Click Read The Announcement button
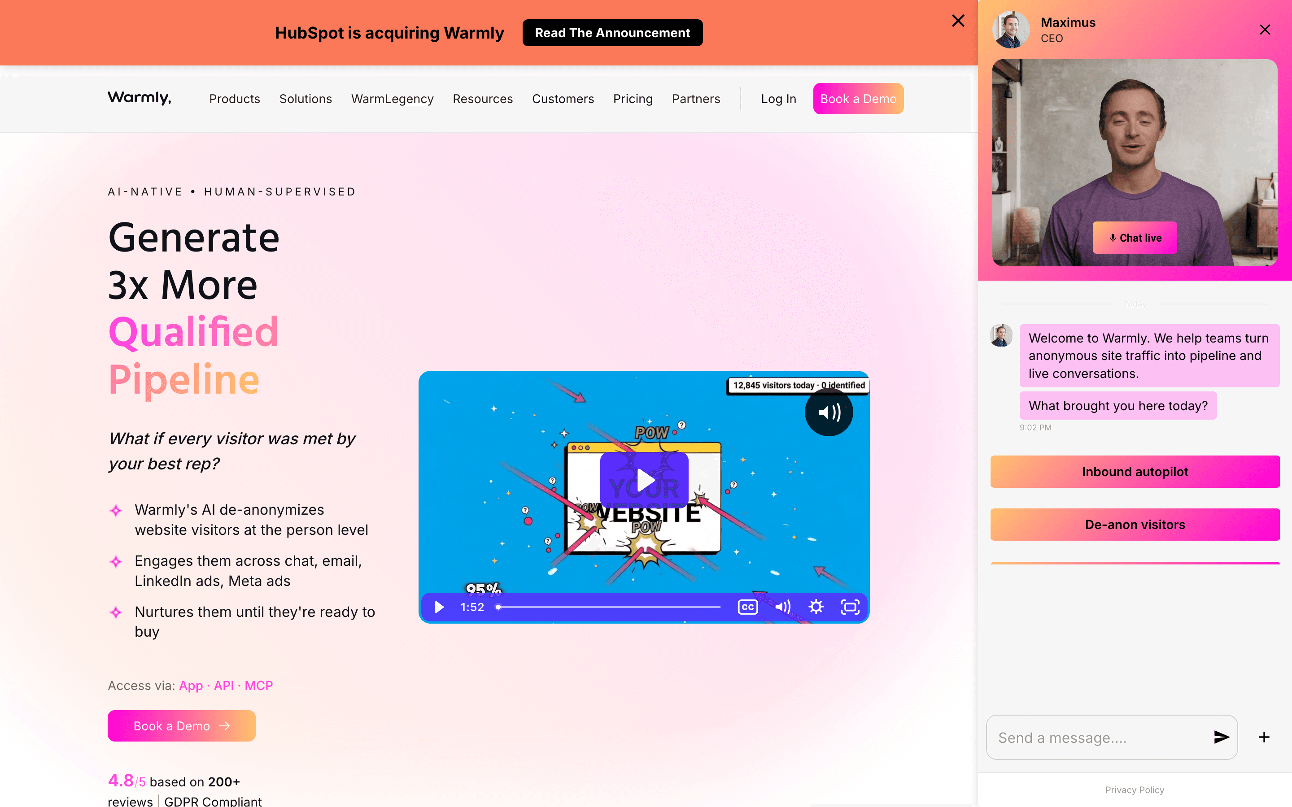 click(612, 33)
